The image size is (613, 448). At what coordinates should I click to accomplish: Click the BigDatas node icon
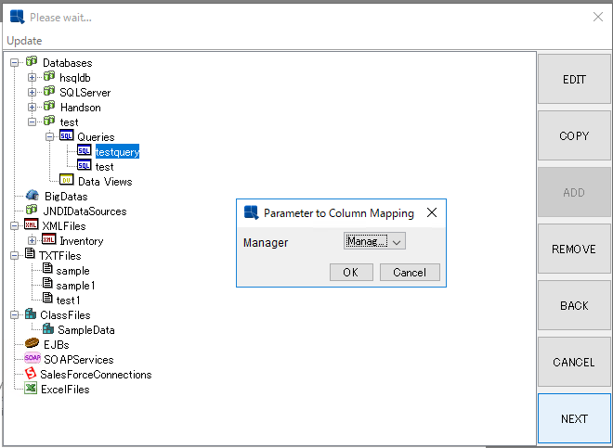coord(32,196)
